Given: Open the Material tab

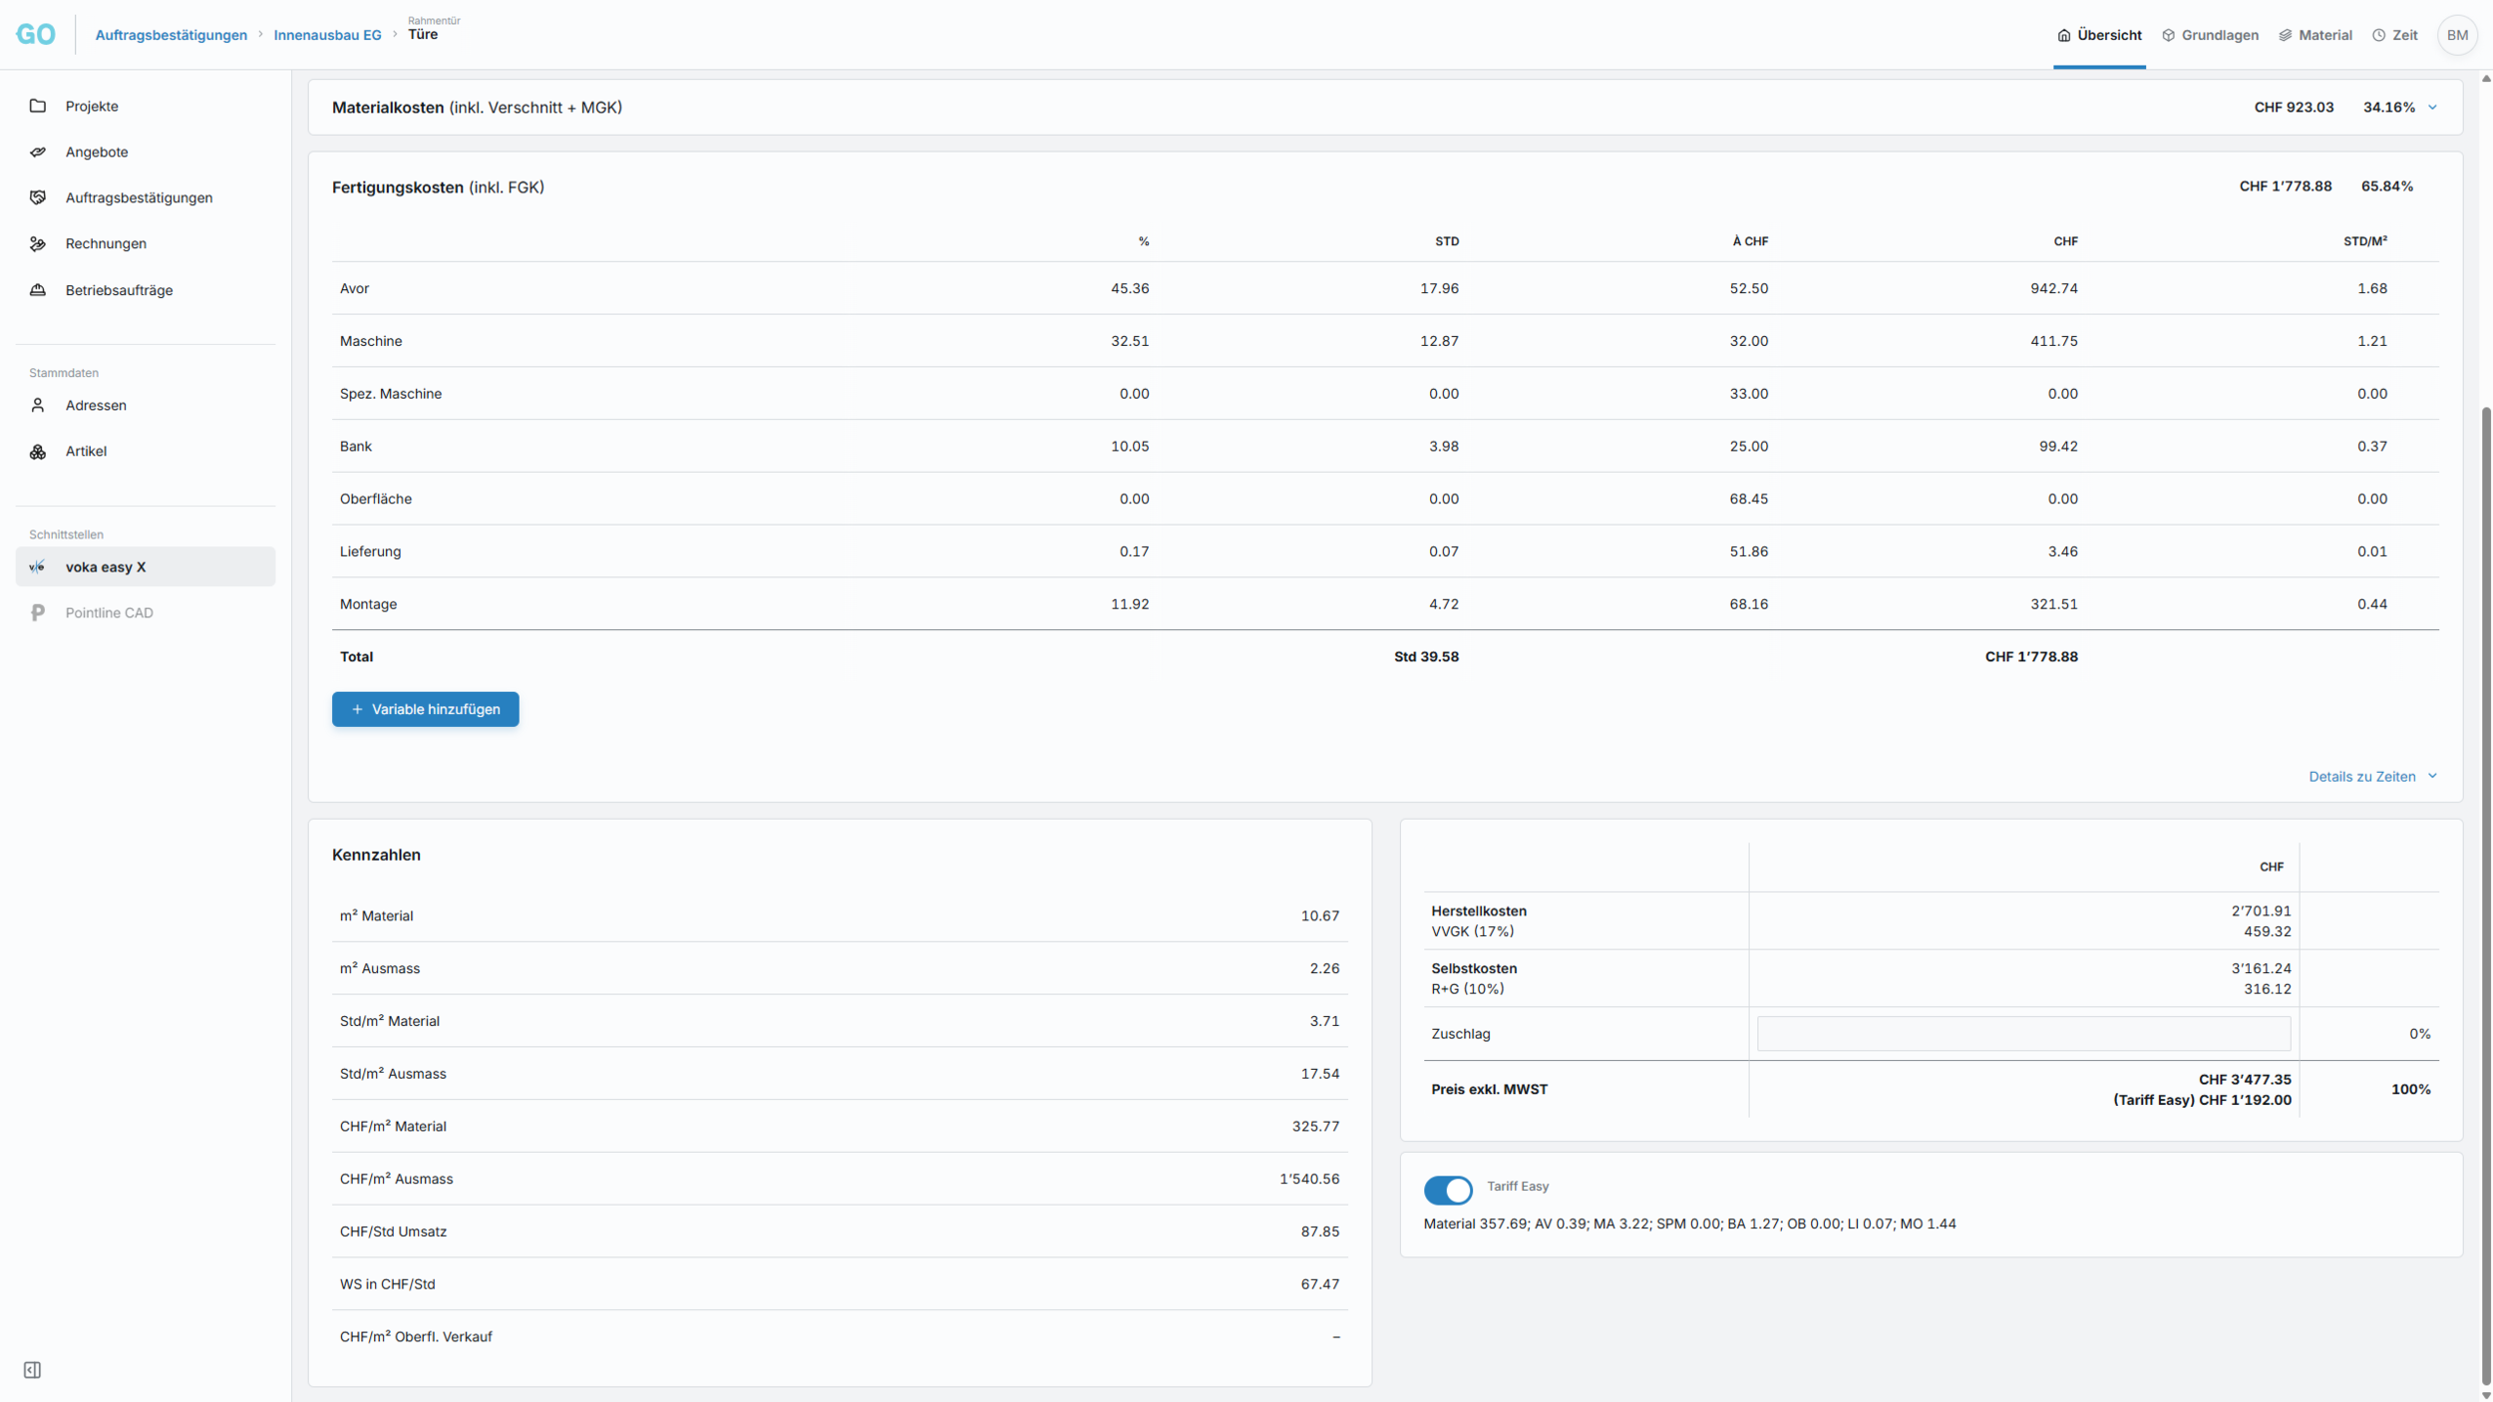Looking at the screenshot, I should coord(2315,35).
